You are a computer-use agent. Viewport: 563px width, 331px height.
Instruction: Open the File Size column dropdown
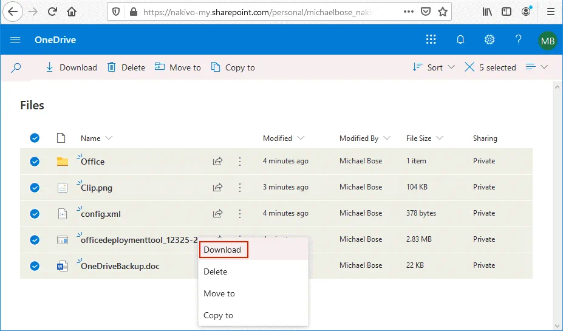click(425, 138)
